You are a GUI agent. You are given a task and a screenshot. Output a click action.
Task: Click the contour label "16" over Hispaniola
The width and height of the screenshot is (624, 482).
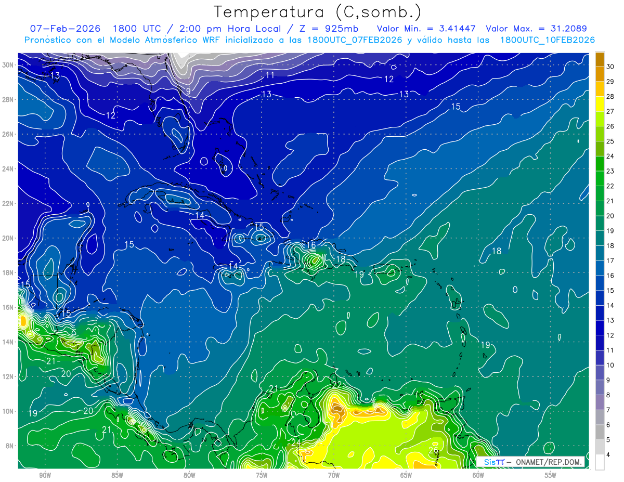pyautogui.click(x=311, y=245)
